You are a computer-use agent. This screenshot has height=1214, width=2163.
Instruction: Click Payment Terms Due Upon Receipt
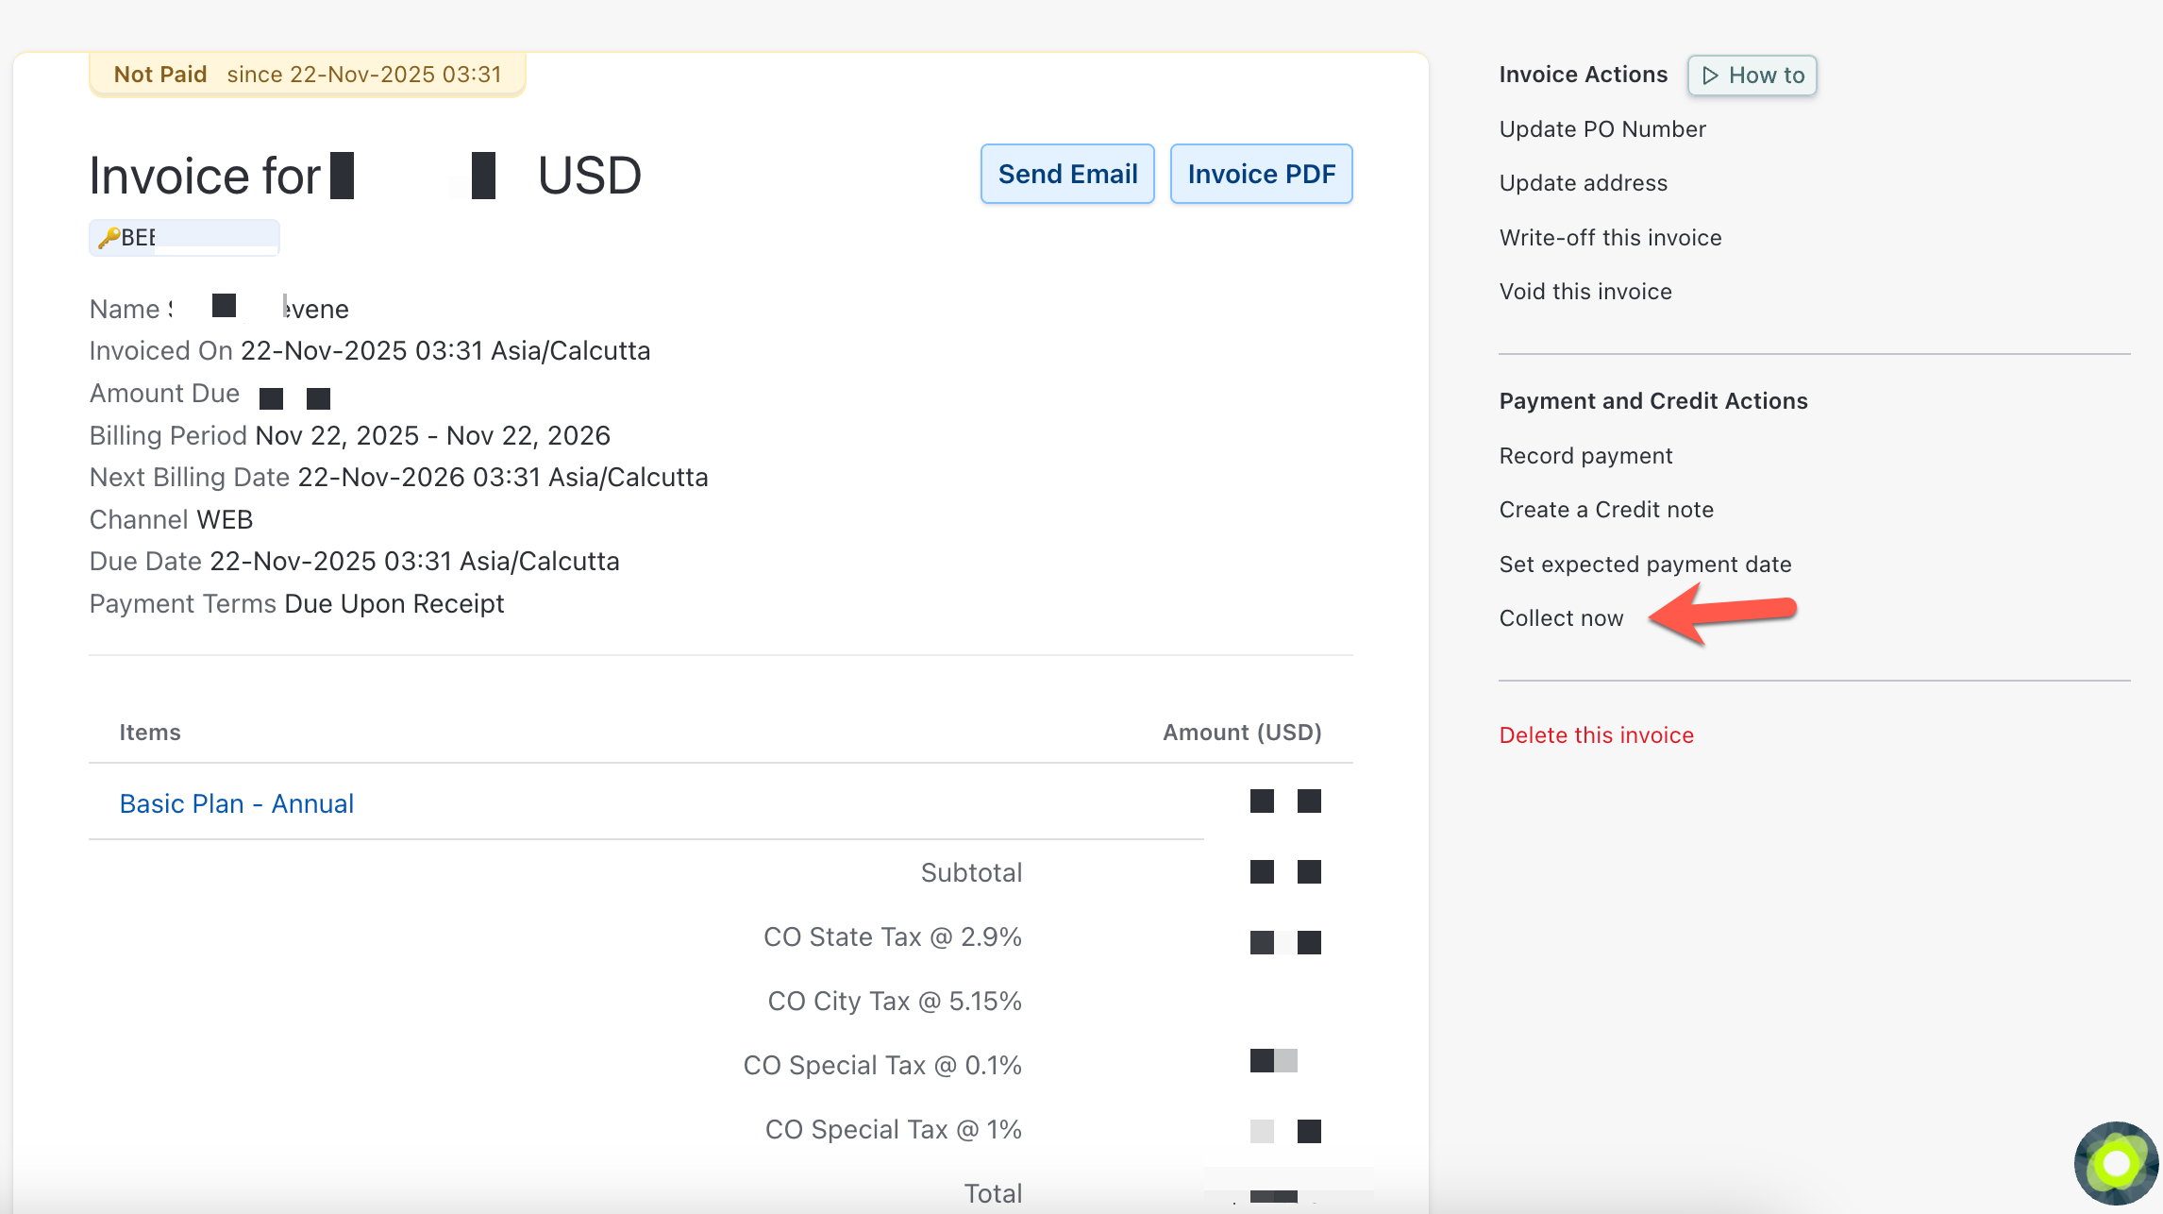pos(297,604)
